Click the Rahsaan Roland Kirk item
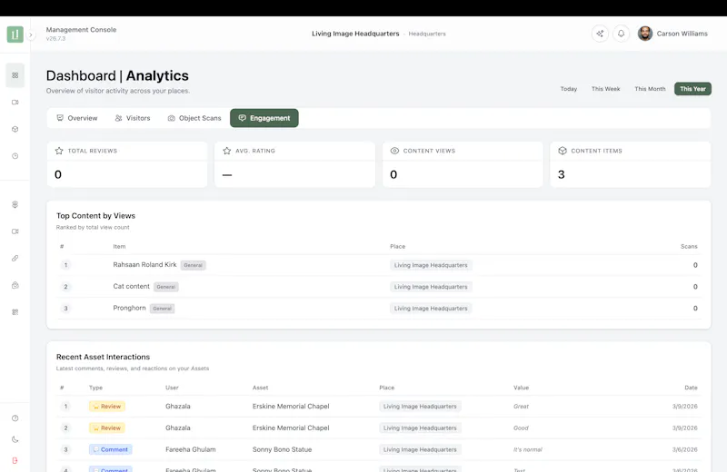 point(144,264)
